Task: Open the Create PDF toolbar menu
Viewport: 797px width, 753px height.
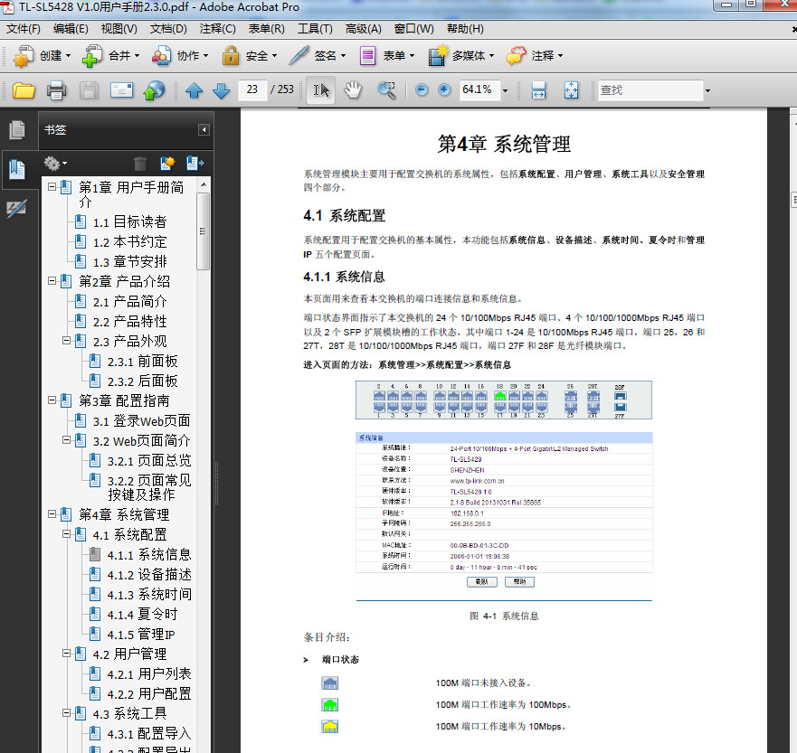Action: (43, 56)
